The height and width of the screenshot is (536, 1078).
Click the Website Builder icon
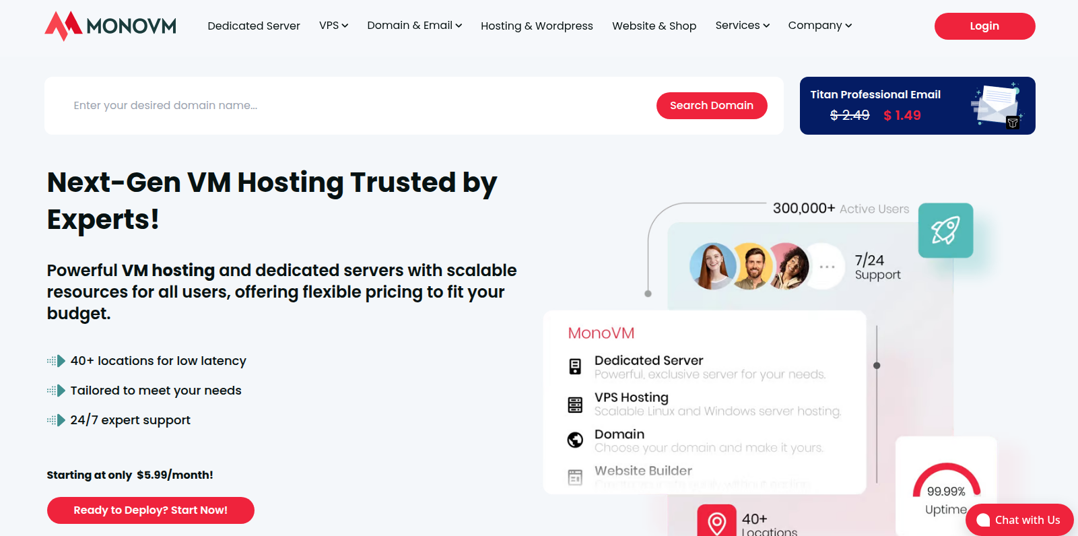click(575, 477)
